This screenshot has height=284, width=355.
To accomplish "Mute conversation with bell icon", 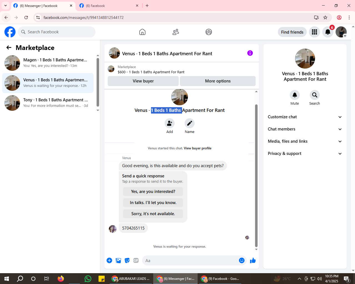I will pos(295,95).
